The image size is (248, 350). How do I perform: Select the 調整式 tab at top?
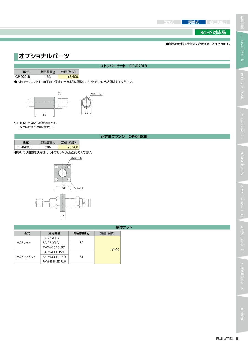pyautogui.click(x=193, y=22)
